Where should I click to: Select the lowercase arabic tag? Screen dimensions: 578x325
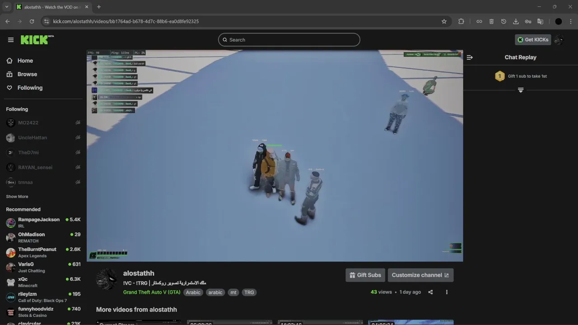coord(215,292)
